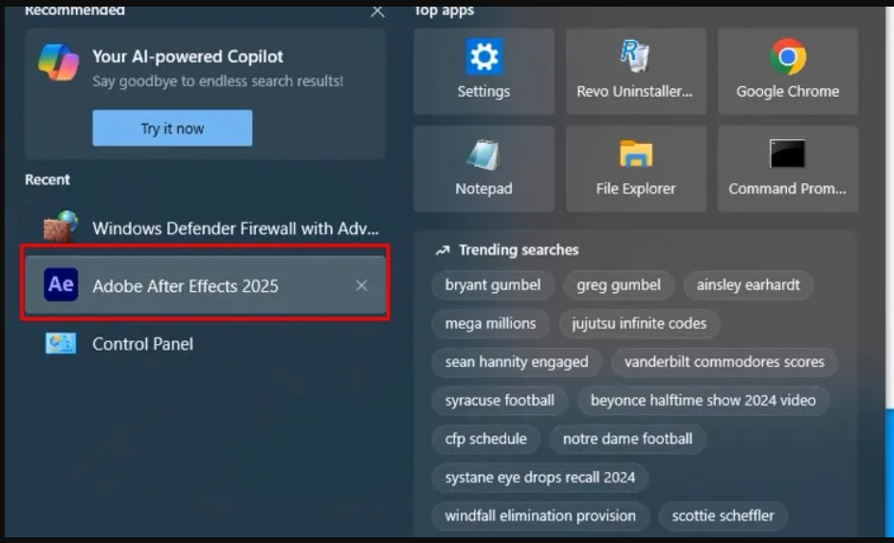Search trending term sean hannity engaged
894x543 pixels.
[x=517, y=362]
